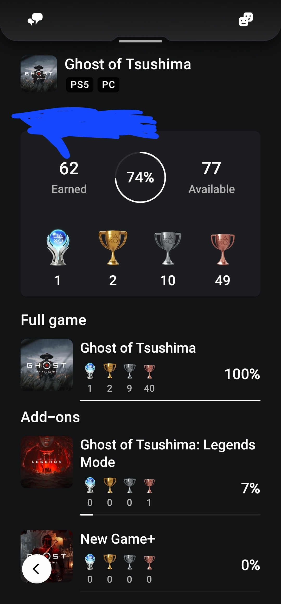This screenshot has width=281, height=604.
Task: Tap the drag handle at top of sheet
Action: [x=140, y=41]
